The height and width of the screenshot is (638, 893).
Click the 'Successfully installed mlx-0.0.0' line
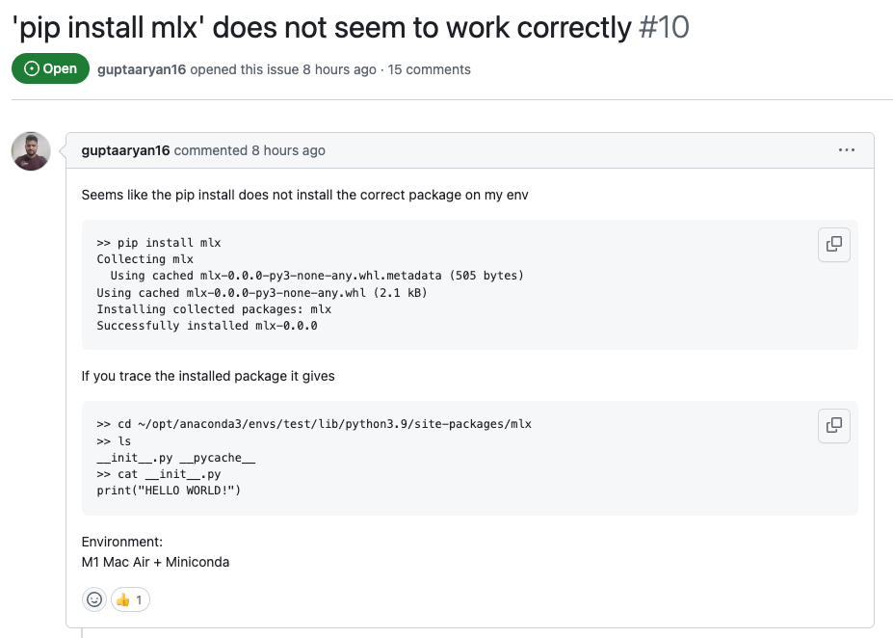pos(207,326)
